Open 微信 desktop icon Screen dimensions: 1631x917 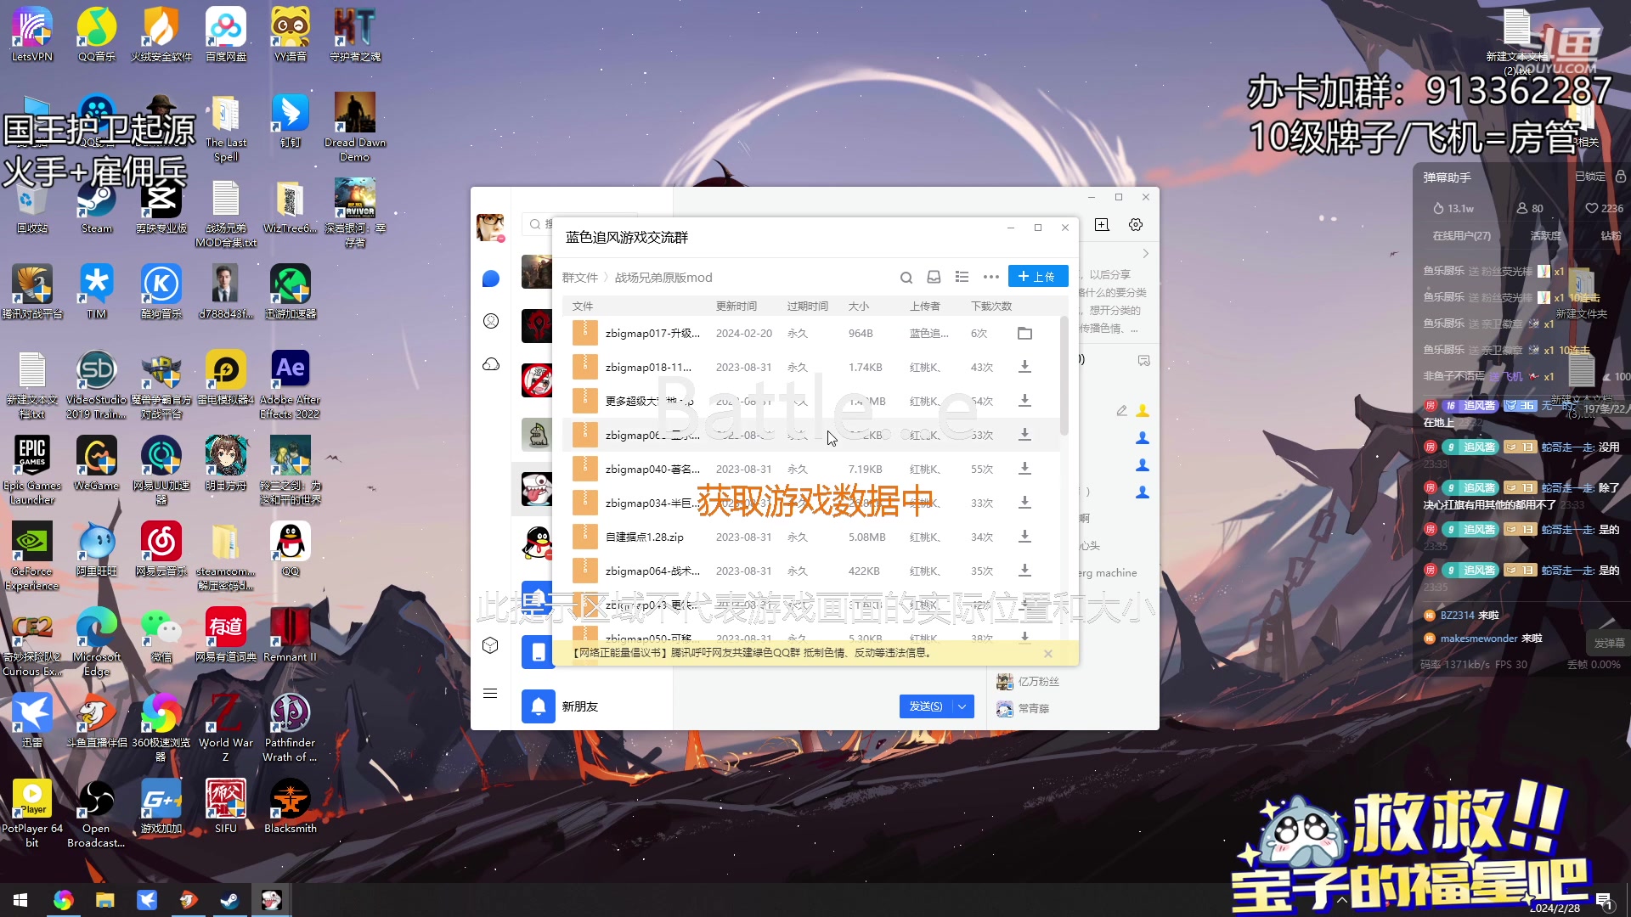(161, 635)
